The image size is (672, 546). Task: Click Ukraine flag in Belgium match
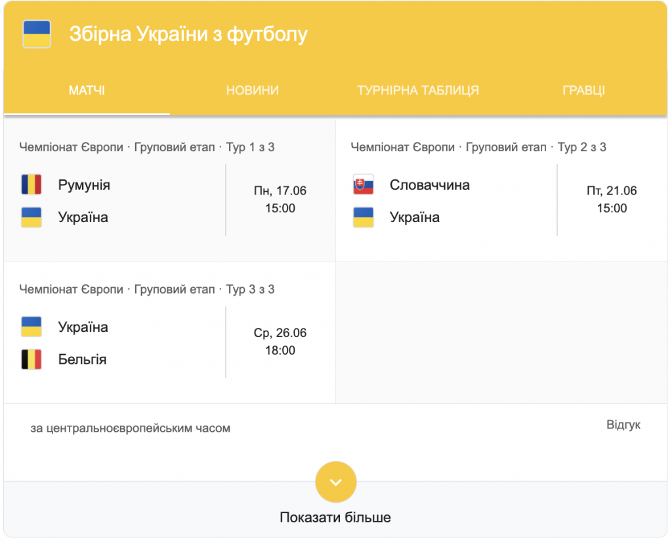pos(31,327)
